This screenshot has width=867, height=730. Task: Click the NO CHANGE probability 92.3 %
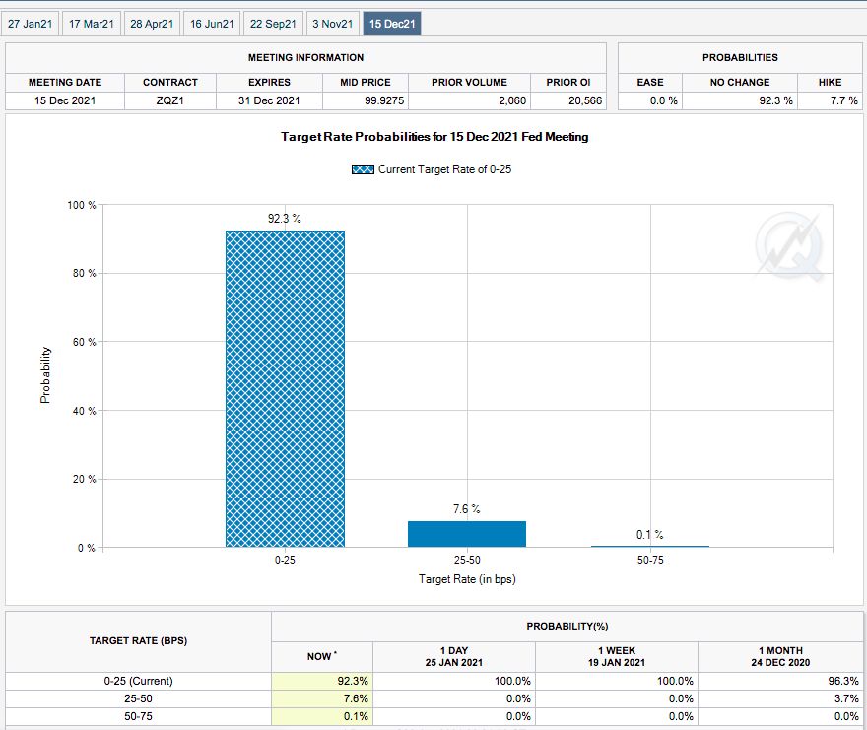pyautogui.click(x=775, y=100)
